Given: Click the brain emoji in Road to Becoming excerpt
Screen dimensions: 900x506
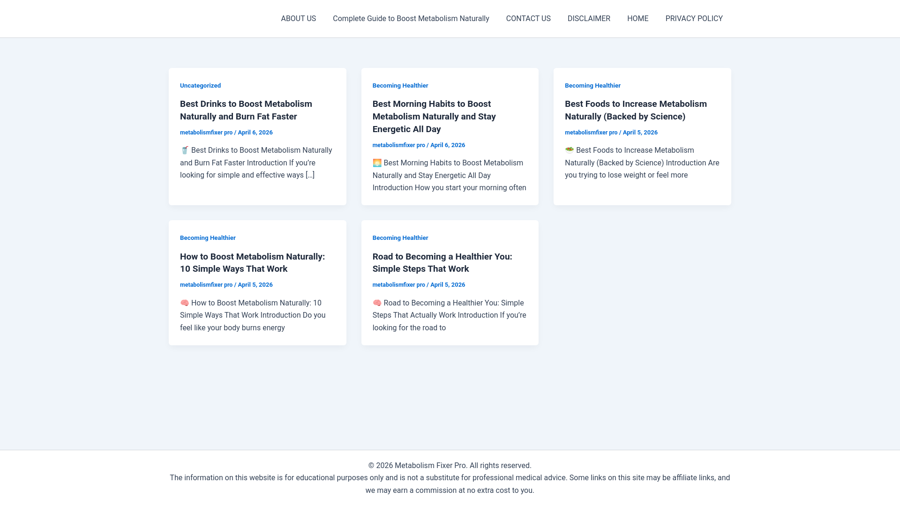Looking at the screenshot, I should click(x=377, y=303).
